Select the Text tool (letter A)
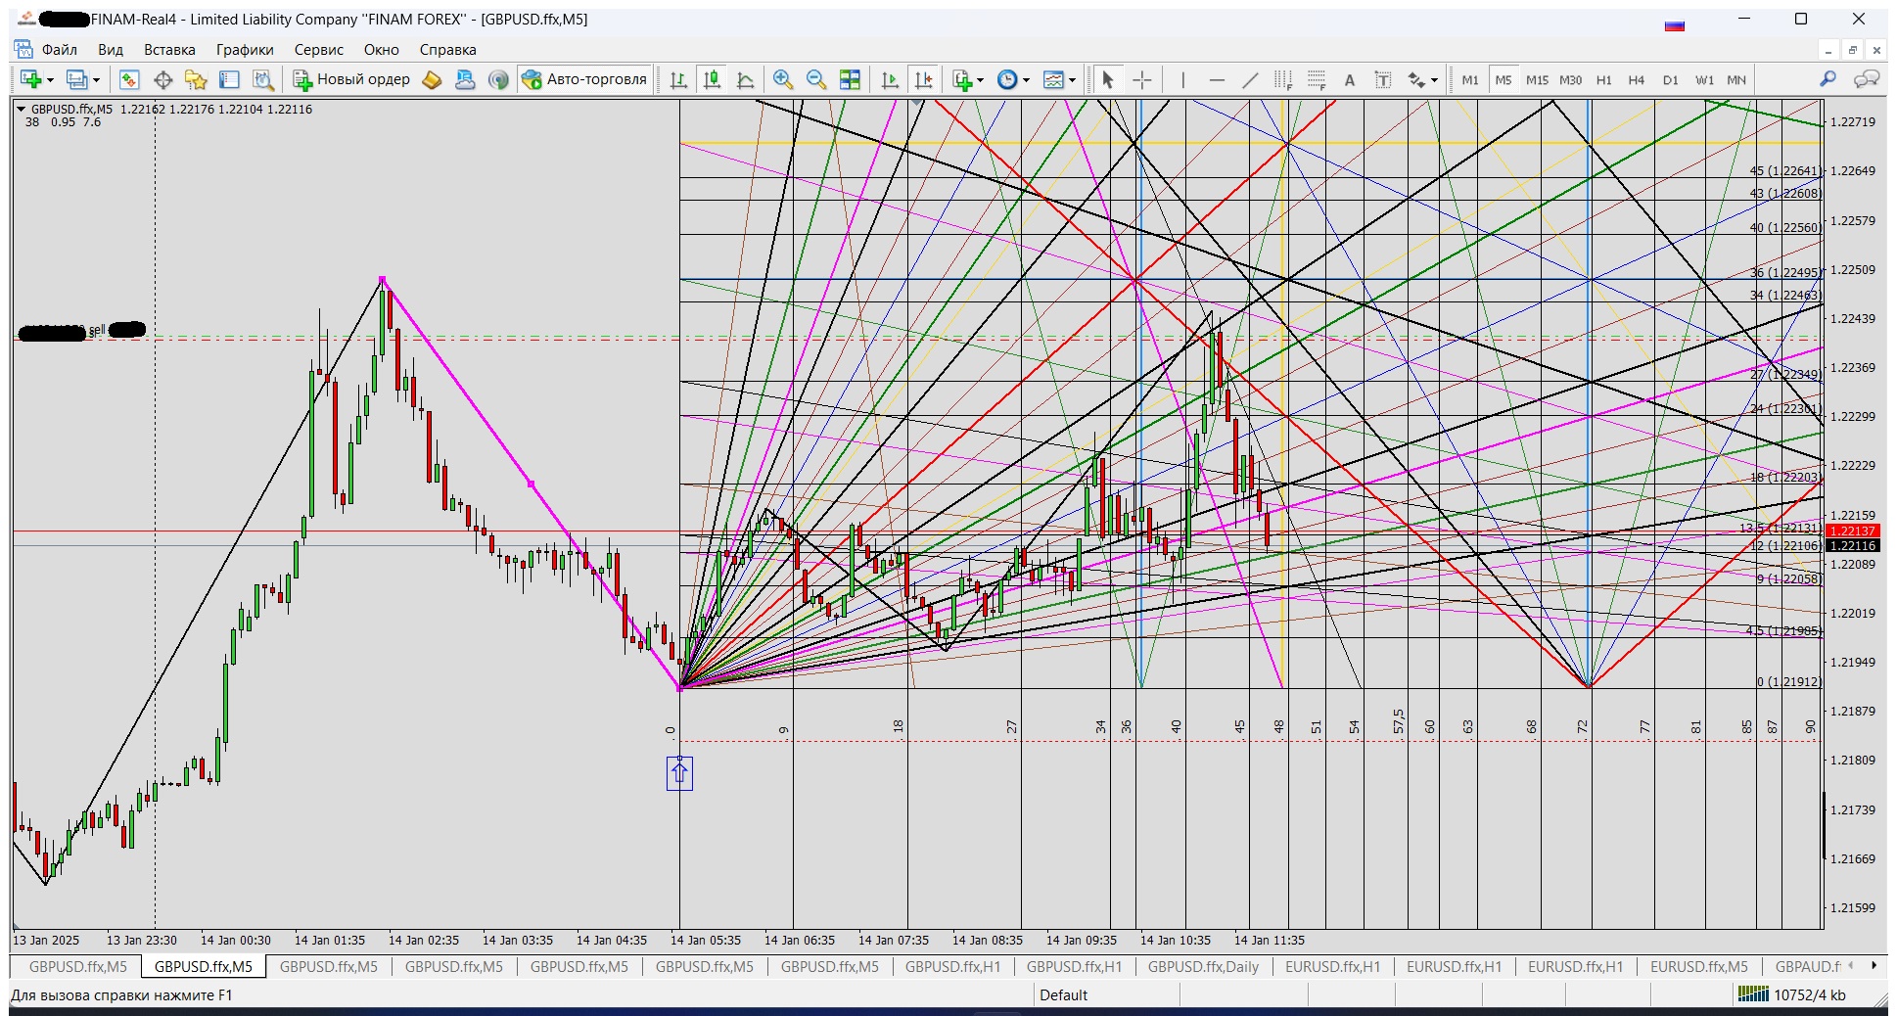The image size is (1897, 1016). 1350,80
